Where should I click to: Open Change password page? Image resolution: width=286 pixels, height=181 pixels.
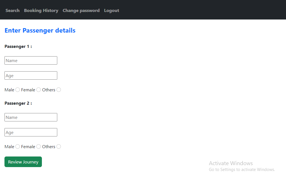[81, 11]
